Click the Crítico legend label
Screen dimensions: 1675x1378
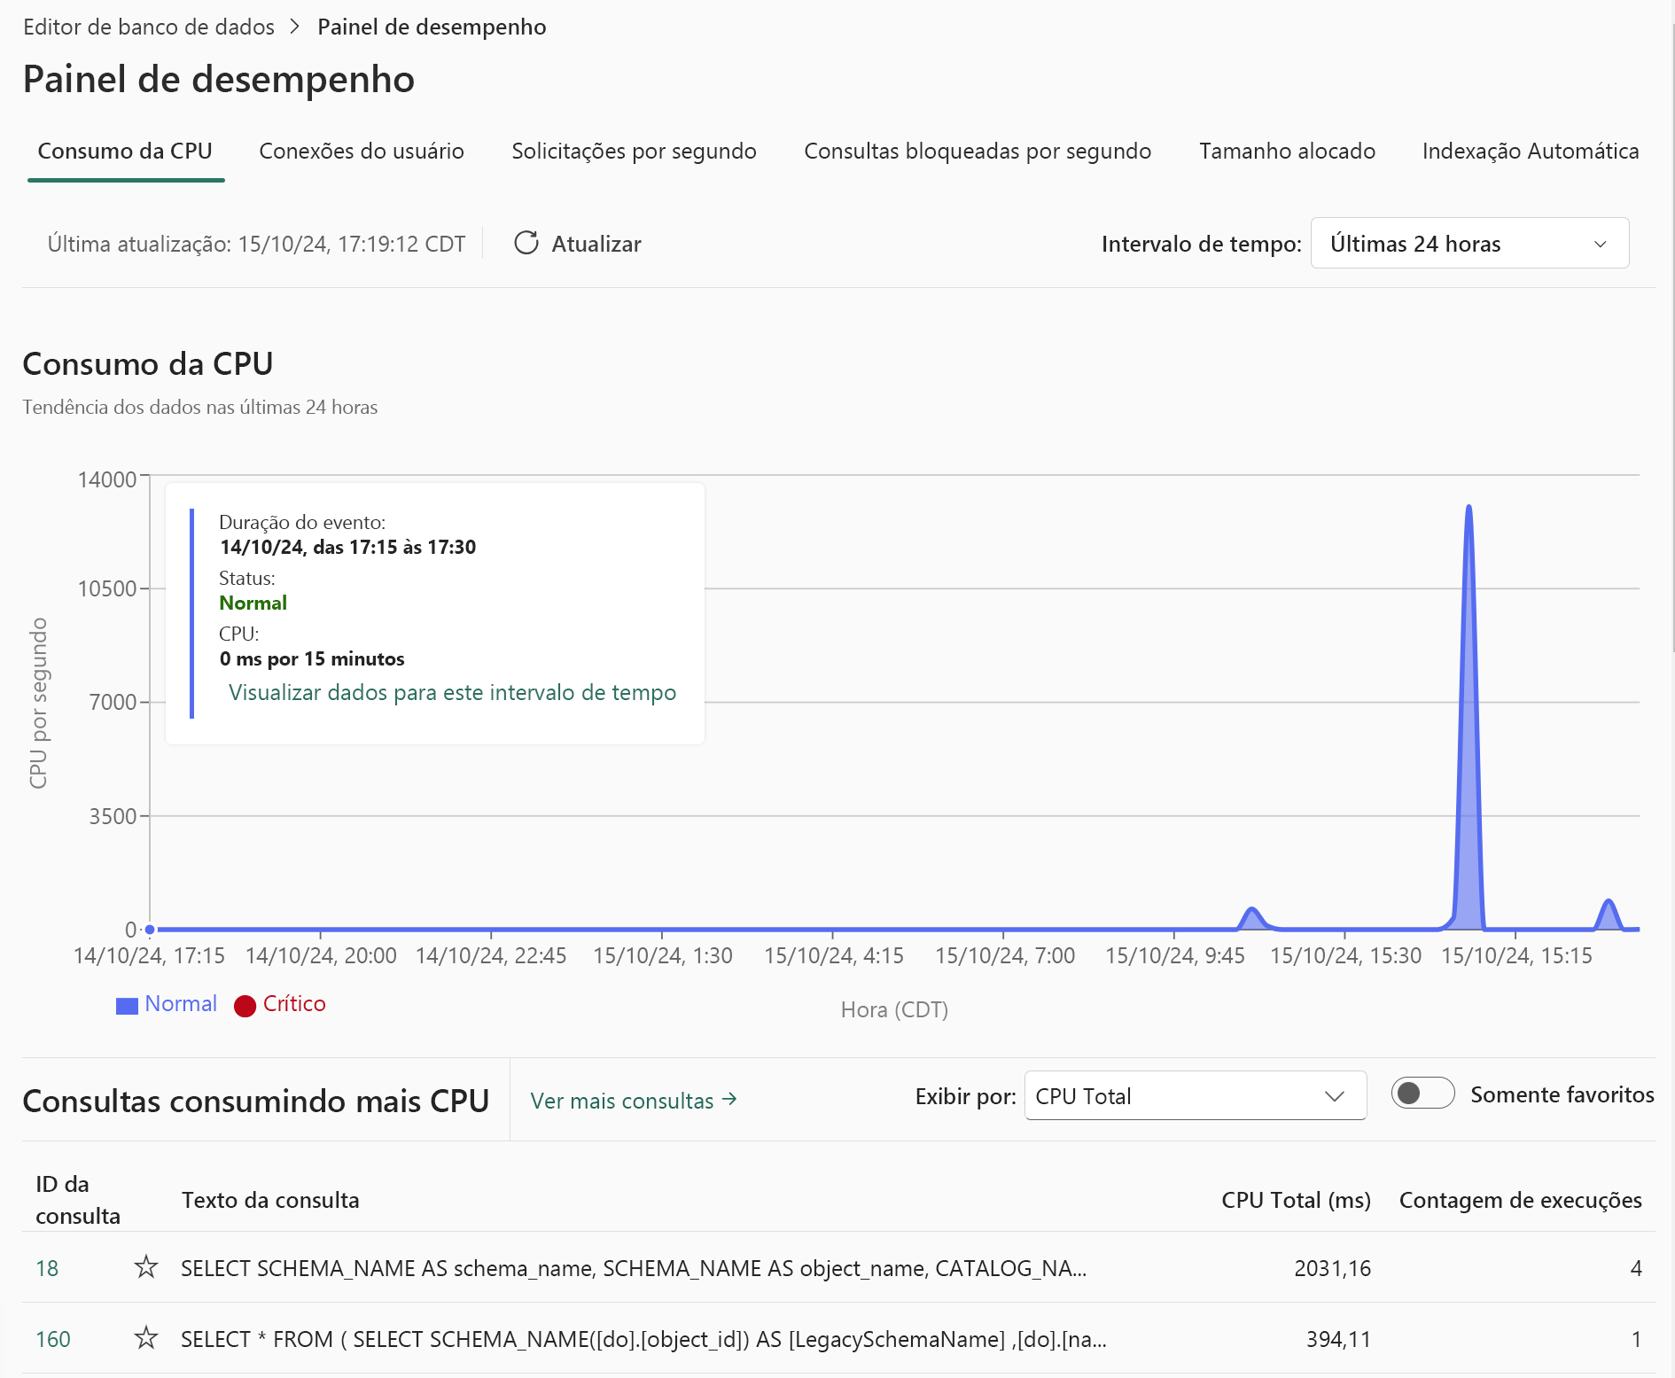(294, 1003)
